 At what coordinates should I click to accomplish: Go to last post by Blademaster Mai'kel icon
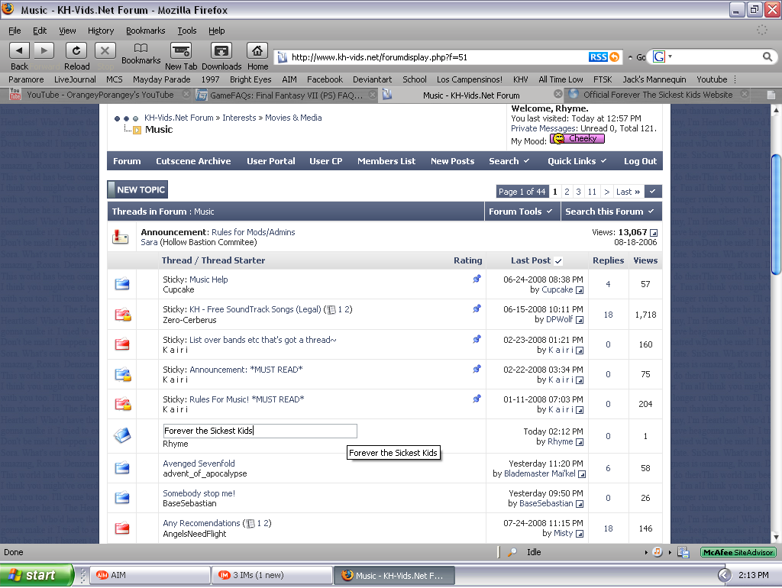tap(581, 474)
